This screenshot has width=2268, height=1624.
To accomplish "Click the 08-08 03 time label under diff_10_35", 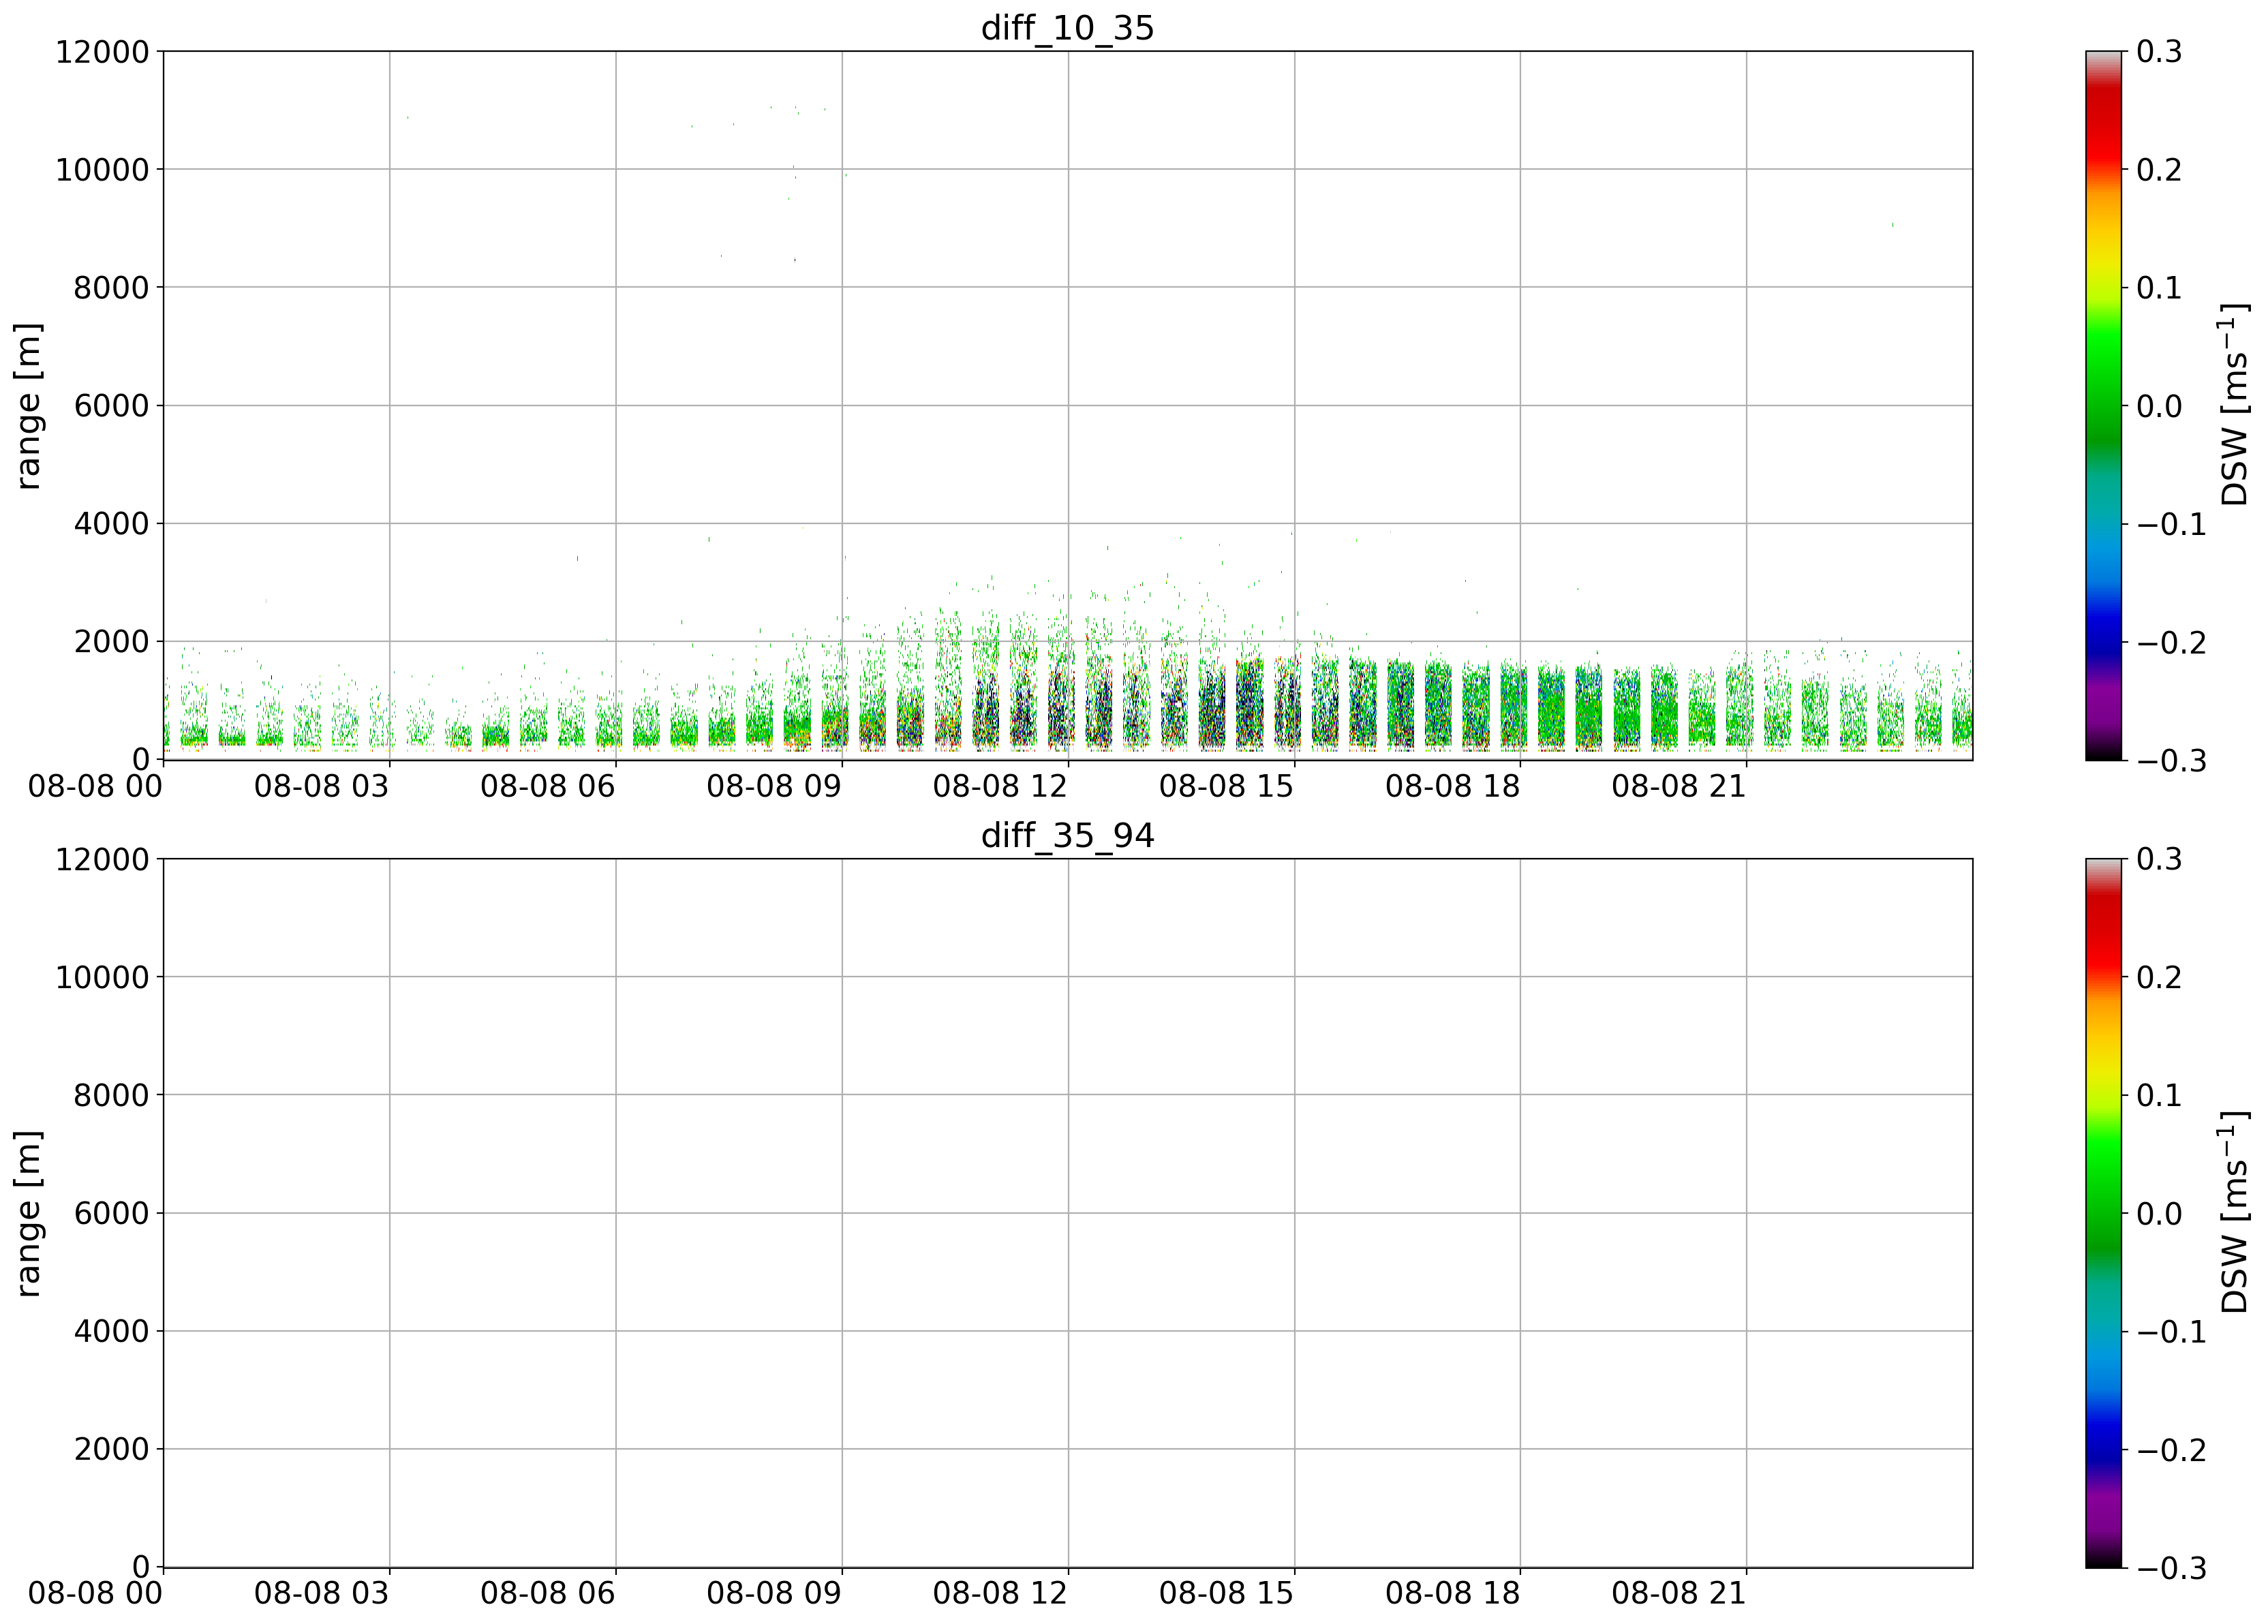I will click(x=321, y=786).
